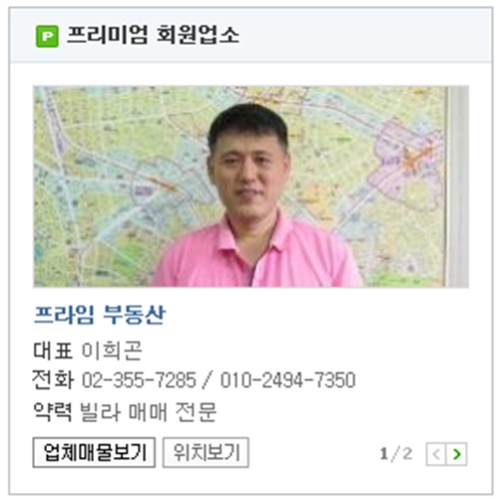Viewport: 499px width, 499px height.
Task: Click the 대표 label
Action: click(53, 350)
